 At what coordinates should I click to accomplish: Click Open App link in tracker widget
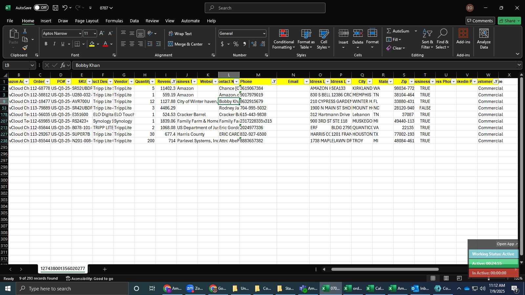click(507, 244)
